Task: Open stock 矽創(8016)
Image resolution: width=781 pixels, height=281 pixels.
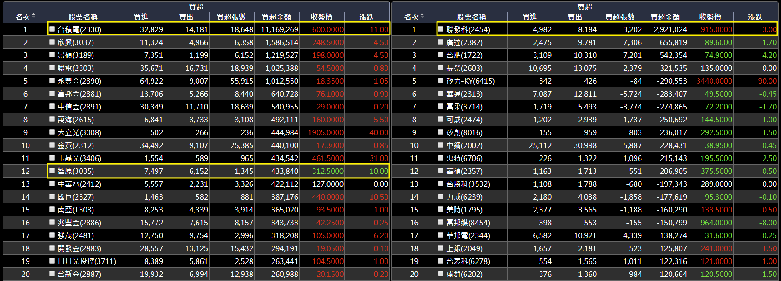Action: point(464,132)
